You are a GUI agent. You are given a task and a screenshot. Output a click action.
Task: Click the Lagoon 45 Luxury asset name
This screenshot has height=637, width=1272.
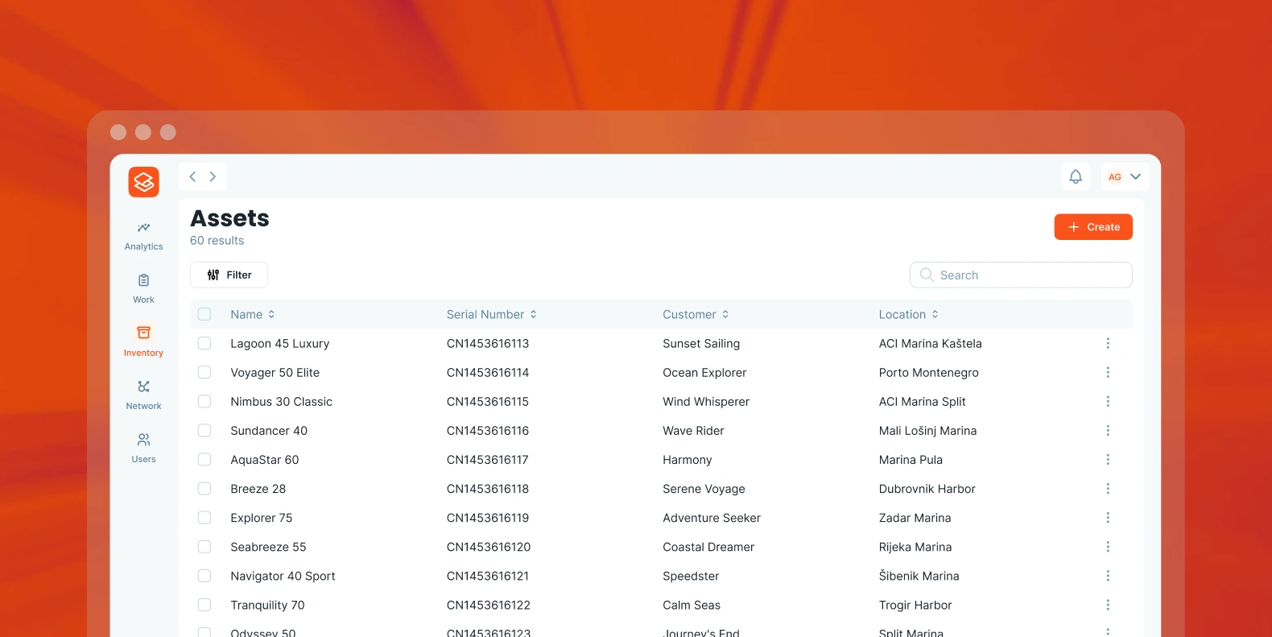pyautogui.click(x=280, y=344)
